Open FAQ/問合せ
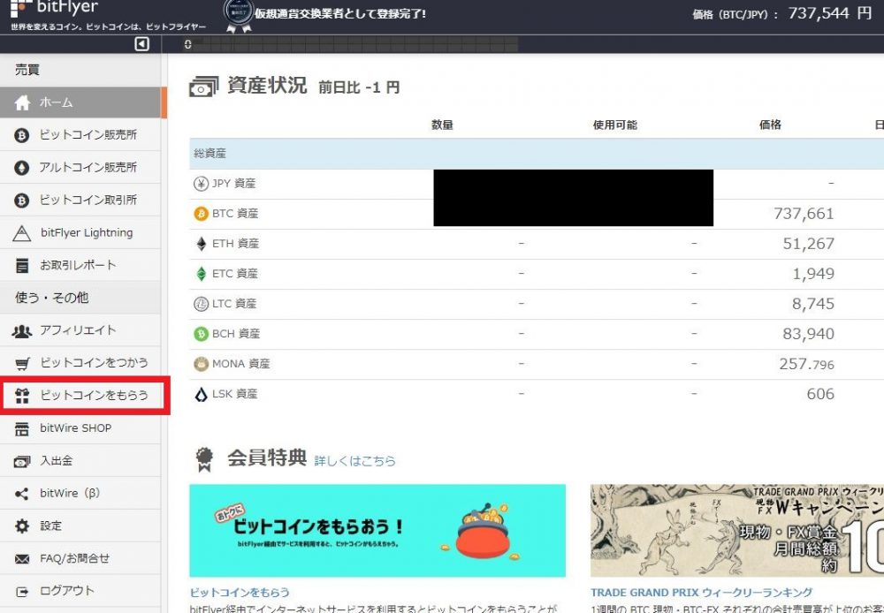 [80, 559]
